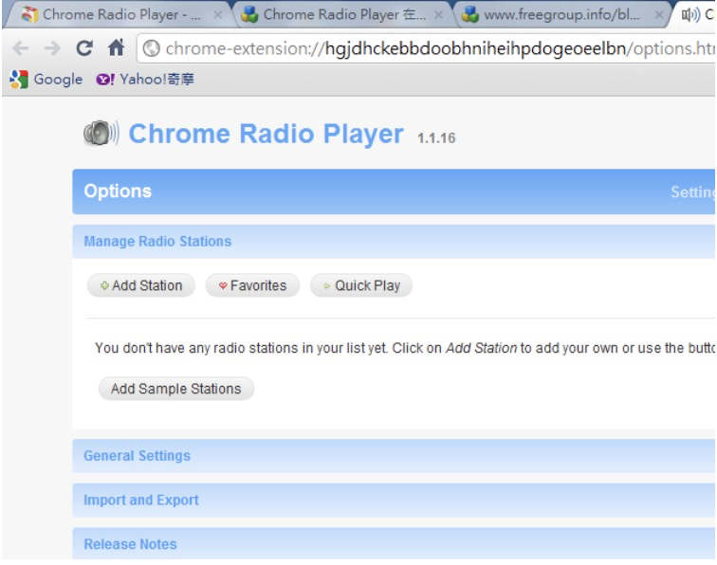Switch to the speaker-icon options tab
This screenshot has width=717, height=565.
pyautogui.click(x=695, y=14)
